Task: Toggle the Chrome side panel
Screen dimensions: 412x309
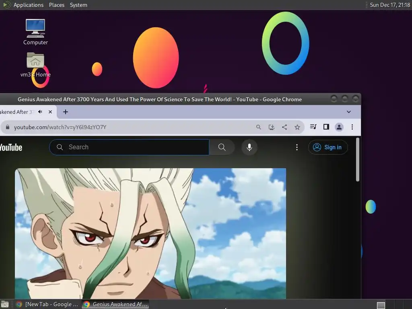Action: click(326, 127)
